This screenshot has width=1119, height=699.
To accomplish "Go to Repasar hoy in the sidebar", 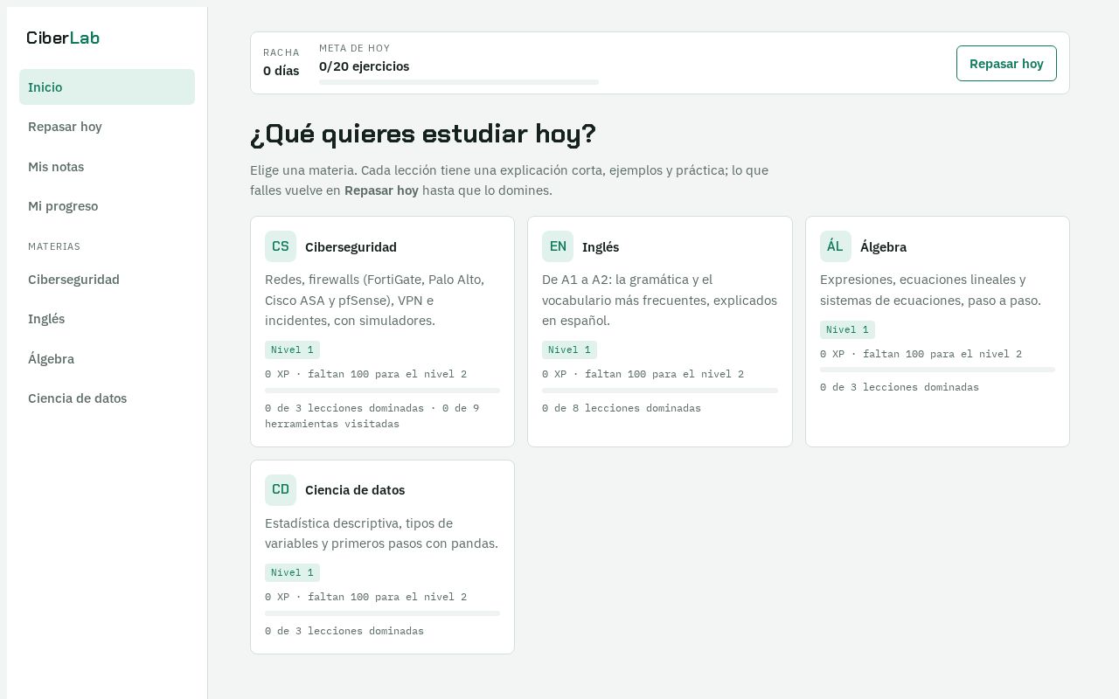I will (107, 127).
